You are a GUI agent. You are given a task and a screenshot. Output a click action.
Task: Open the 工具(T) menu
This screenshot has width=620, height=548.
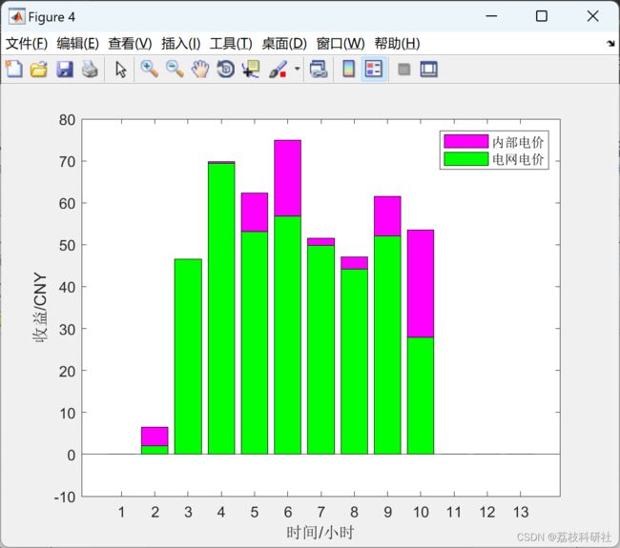231,44
